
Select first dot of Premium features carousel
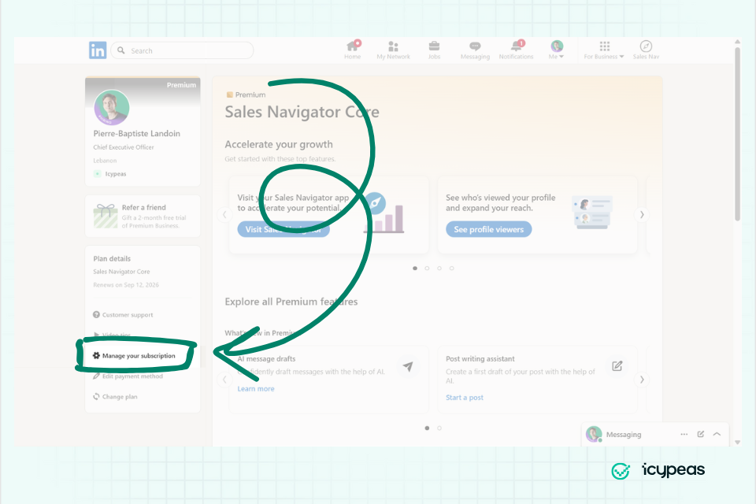[x=427, y=428]
